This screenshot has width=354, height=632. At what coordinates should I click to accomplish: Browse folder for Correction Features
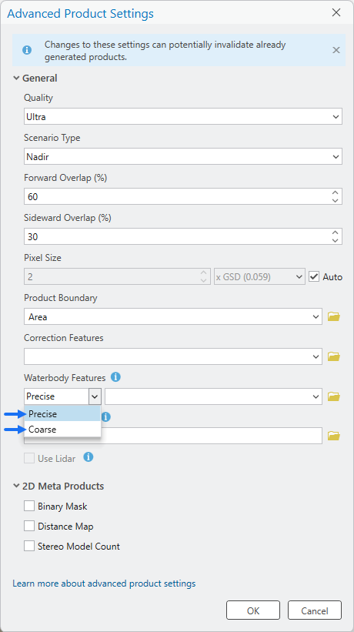334,356
